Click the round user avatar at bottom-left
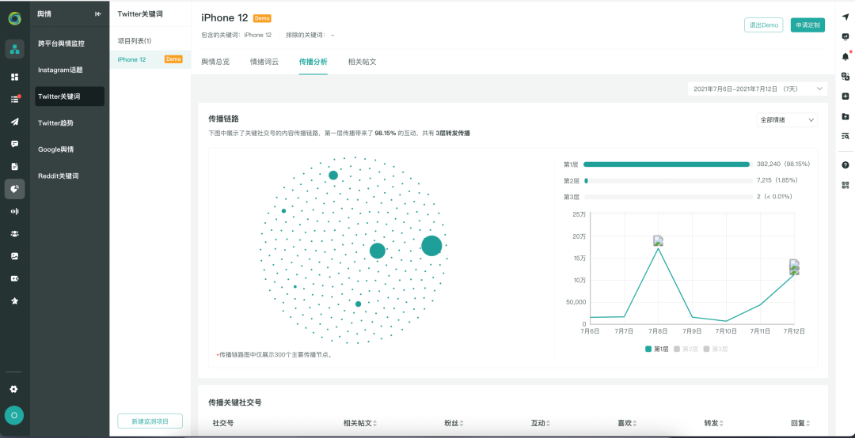 pyautogui.click(x=14, y=415)
